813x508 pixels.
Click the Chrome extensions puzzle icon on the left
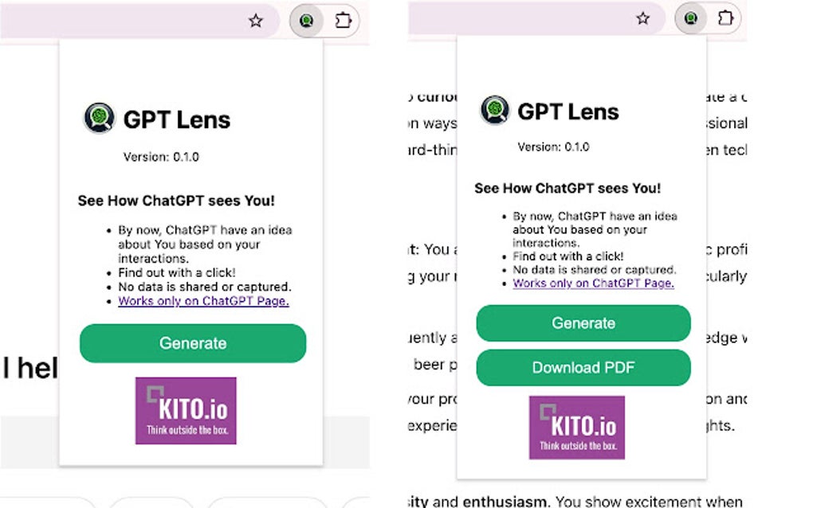pos(343,19)
